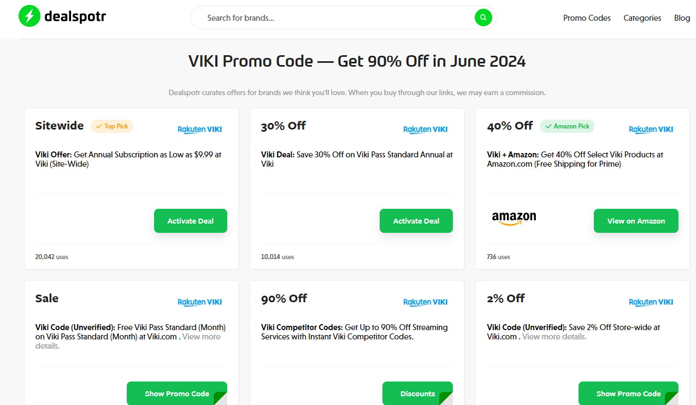Click the dealspotr lightning bolt logo
This screenshot has width=696, height=405.
point(29,17)
